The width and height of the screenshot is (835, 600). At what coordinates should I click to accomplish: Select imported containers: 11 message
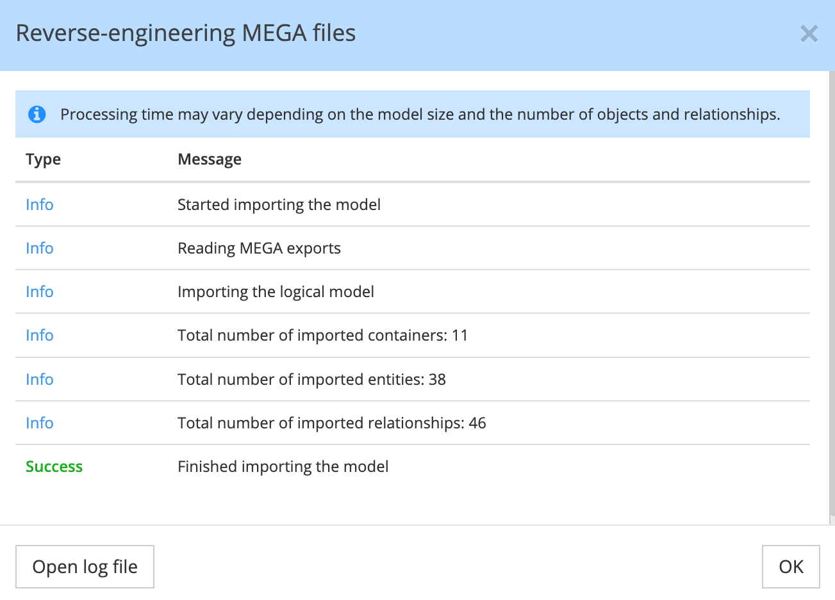coord(322,336)
